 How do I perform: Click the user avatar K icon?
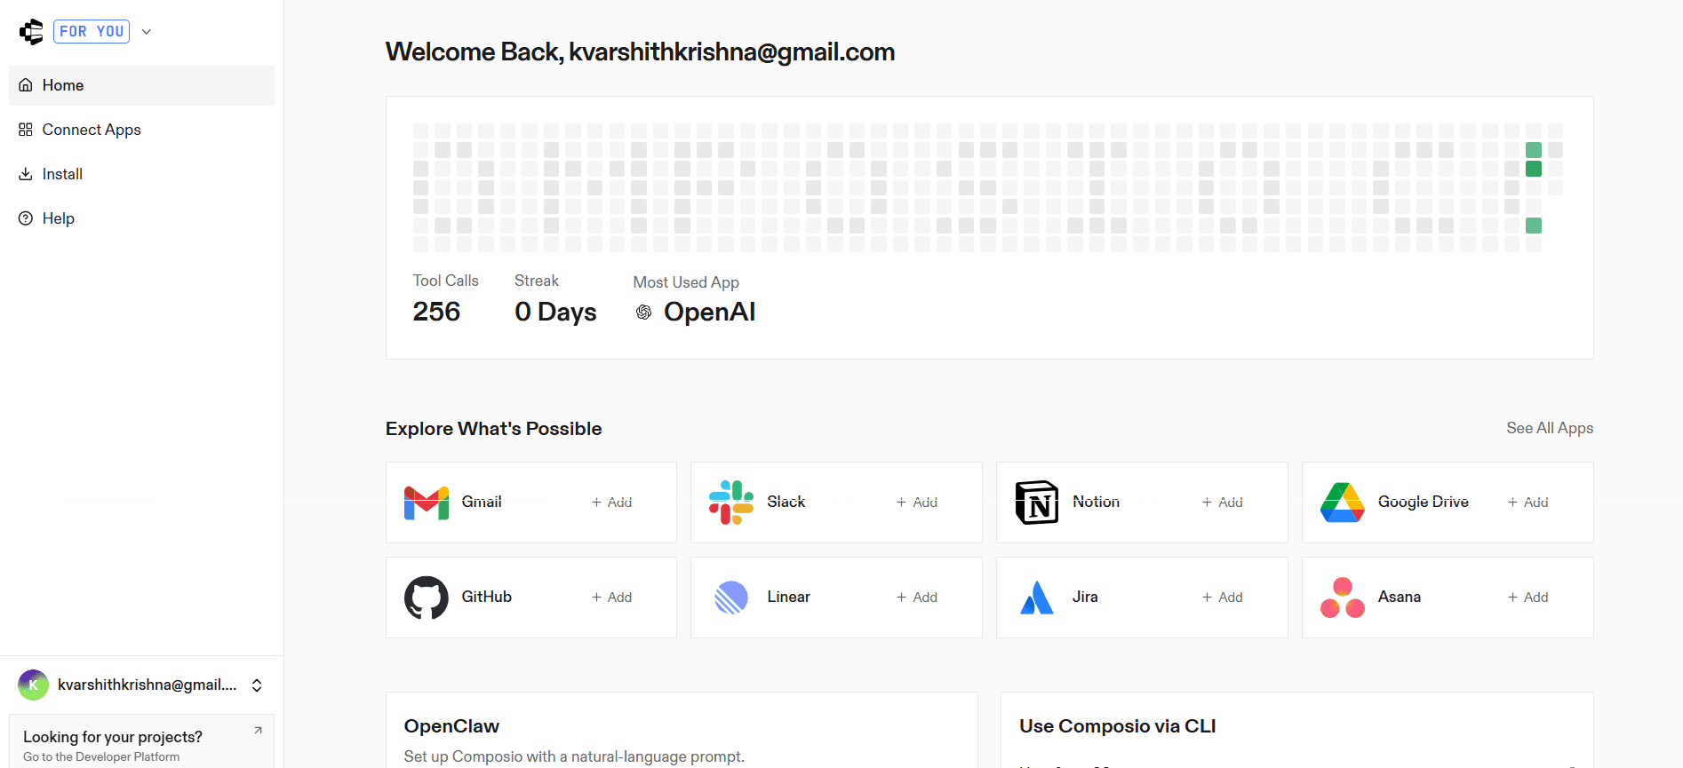34,685
